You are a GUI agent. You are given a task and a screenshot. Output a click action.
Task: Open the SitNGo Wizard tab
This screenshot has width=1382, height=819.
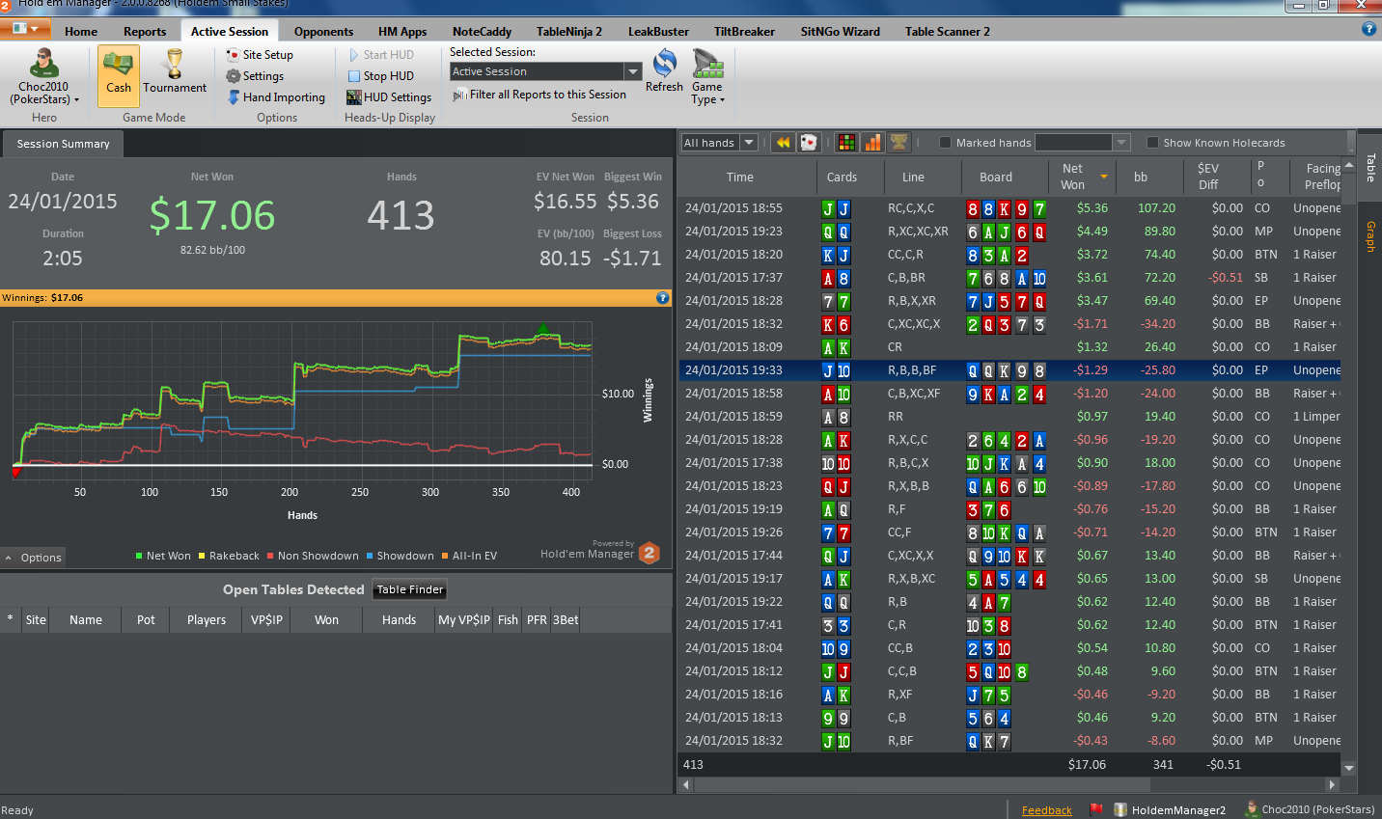840,32
